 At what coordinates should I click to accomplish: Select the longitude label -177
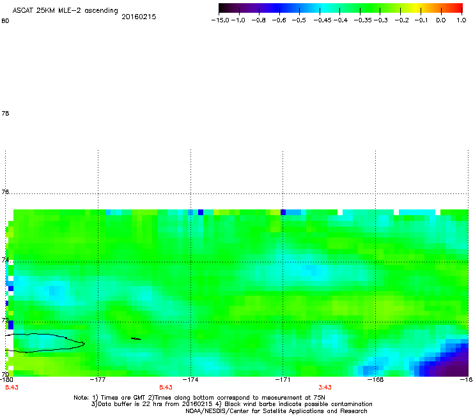coord(98,379)
